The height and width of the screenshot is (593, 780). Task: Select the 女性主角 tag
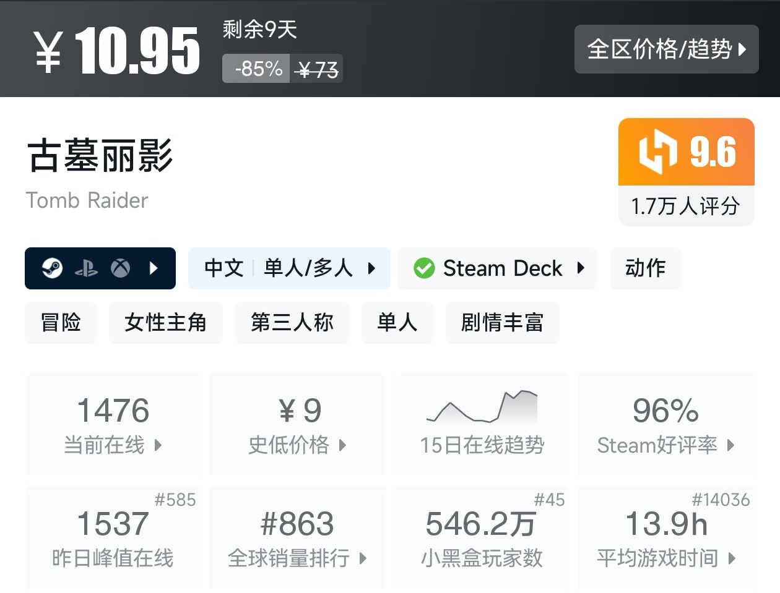click(x=165, y=323)
